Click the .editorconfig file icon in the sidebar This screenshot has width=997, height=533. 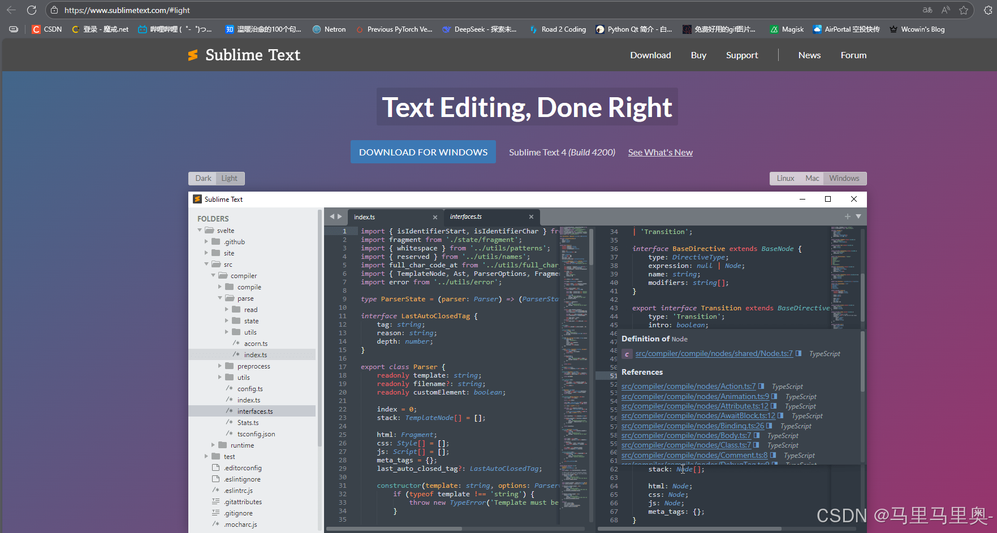point(215,467)
